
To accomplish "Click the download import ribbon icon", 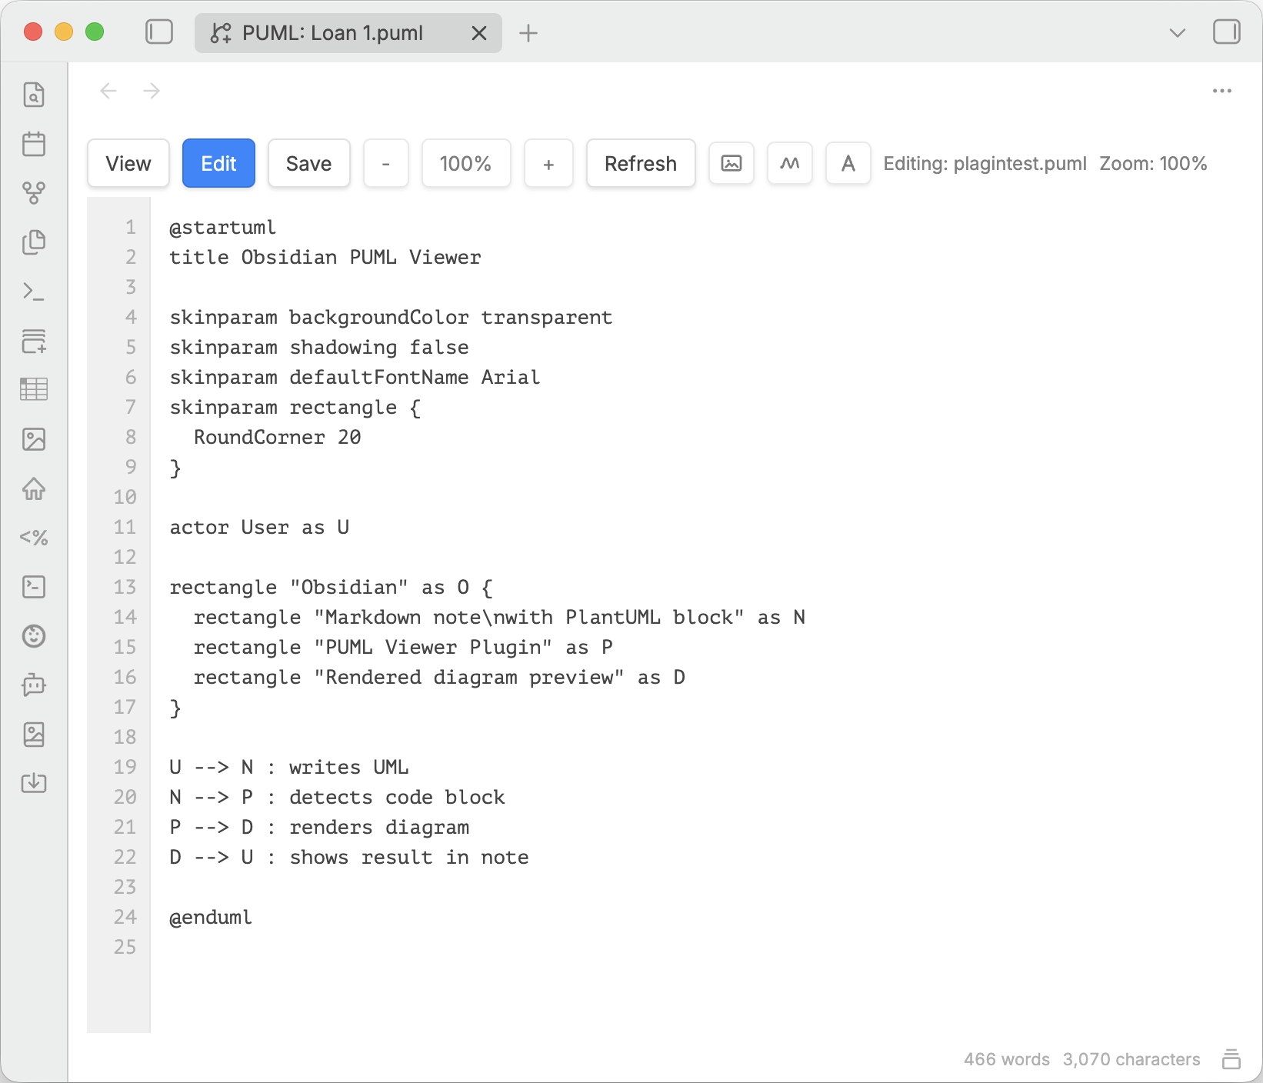I will click(x=34, y=784).
